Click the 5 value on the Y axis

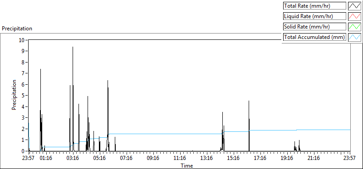coord(23,96)
